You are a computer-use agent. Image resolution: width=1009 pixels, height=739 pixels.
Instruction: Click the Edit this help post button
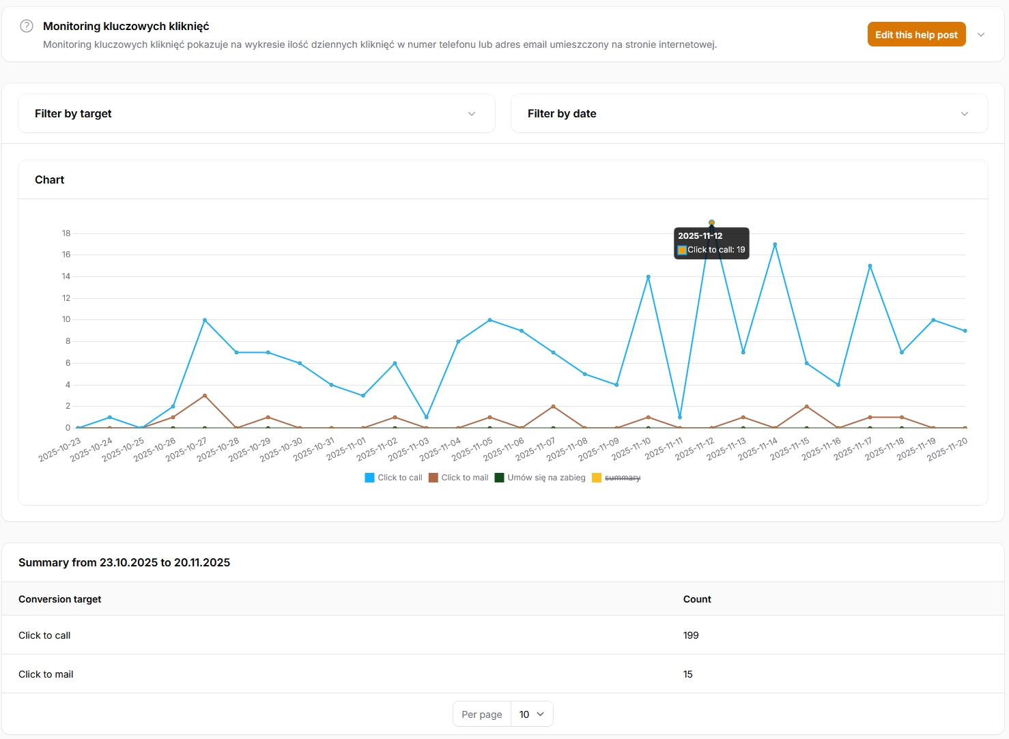(916, 35)
